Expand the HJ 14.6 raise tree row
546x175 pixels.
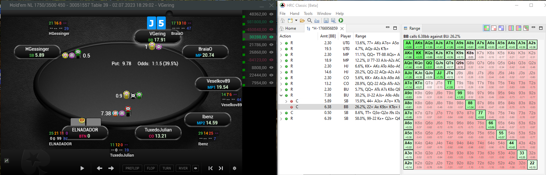pyautogui.click(x=281, y=72)
